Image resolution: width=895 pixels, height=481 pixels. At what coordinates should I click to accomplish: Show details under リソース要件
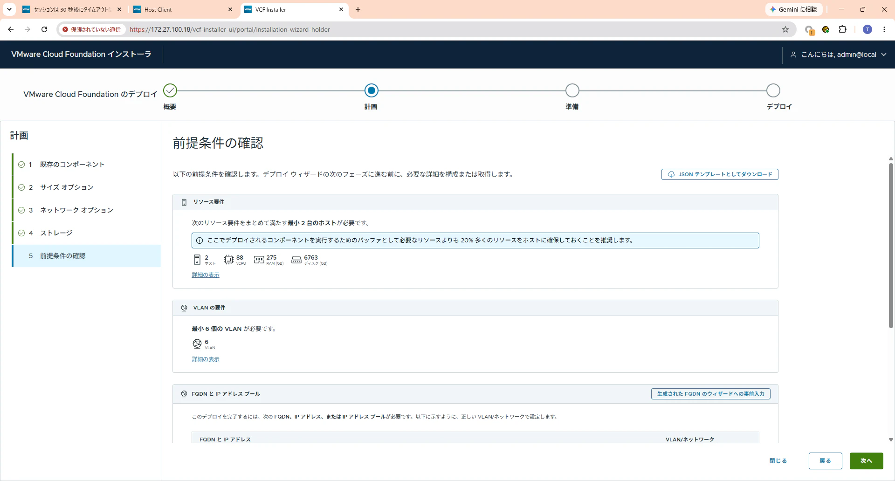tap(206, 275)
